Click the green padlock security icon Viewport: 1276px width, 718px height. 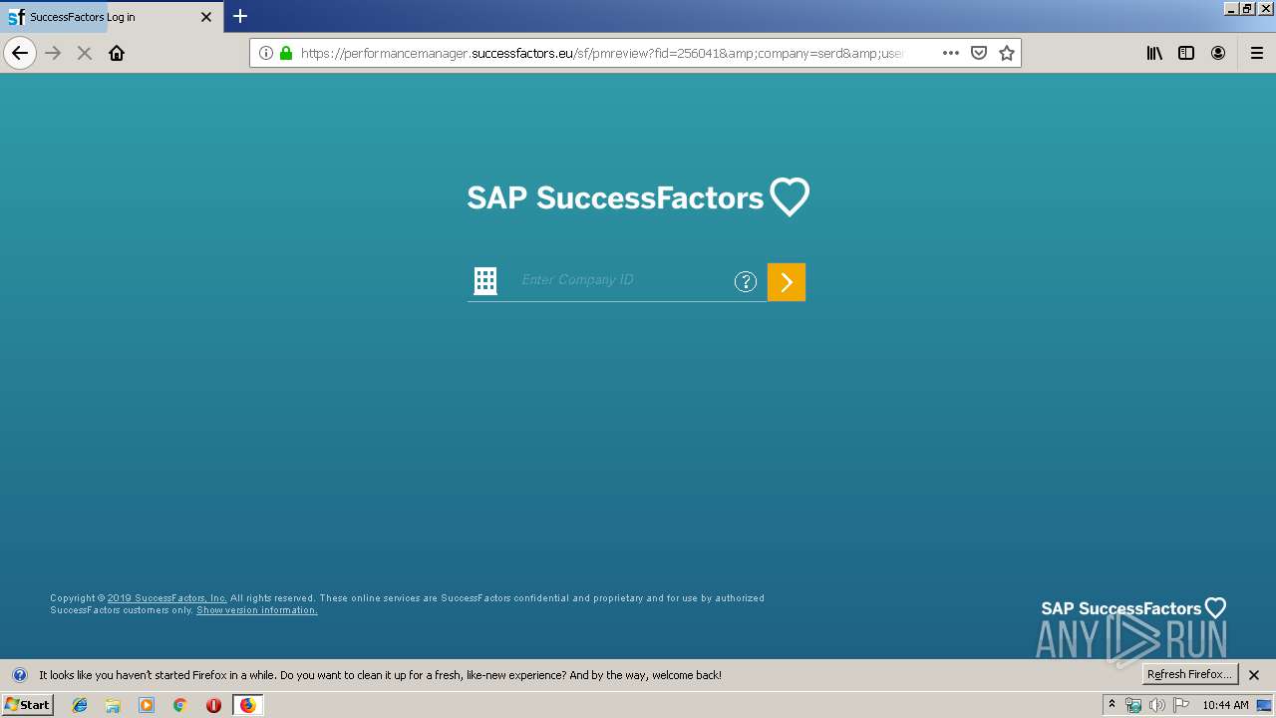pyautogui.click(x=286, y=53)
